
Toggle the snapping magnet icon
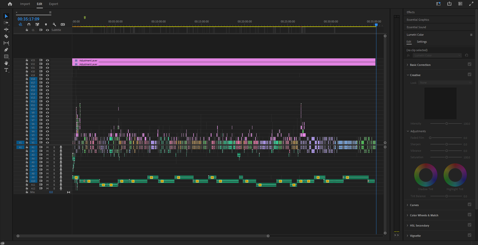(x=29, y=24)
